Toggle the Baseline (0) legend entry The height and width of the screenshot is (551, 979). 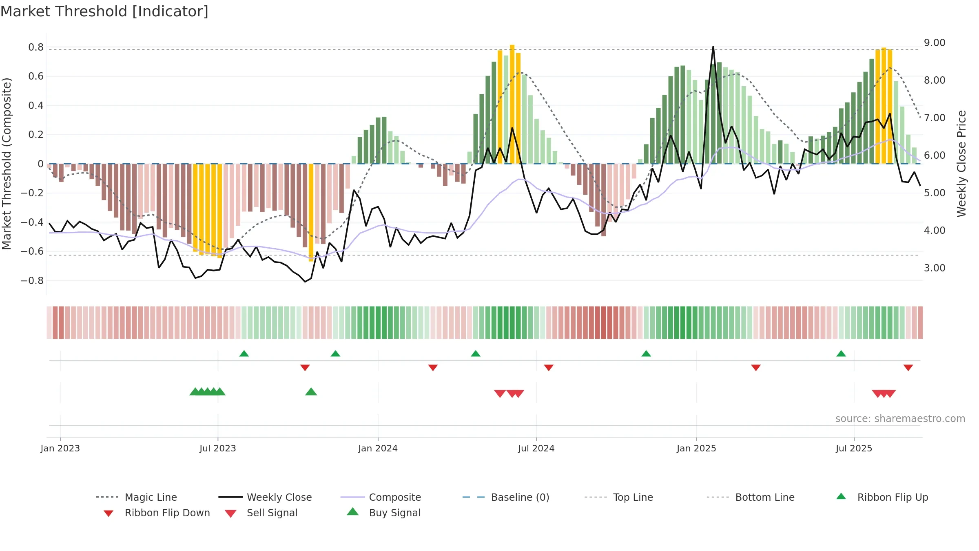click(506, 497)
